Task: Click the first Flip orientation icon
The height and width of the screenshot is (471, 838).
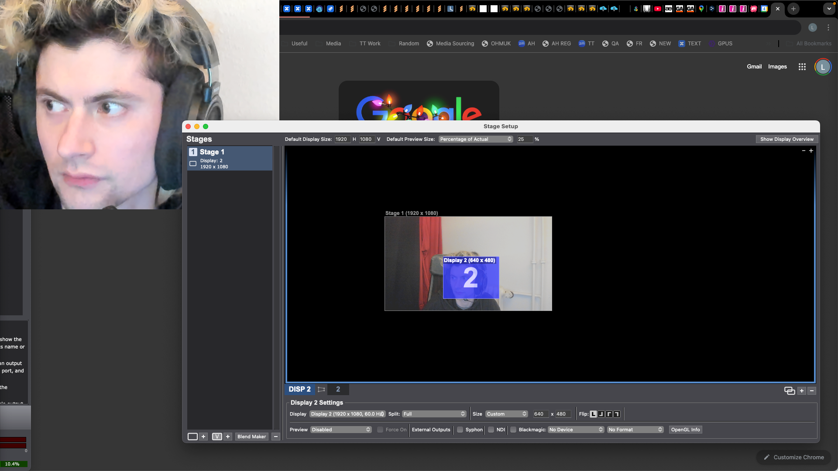Action: [x=593, y=414]
